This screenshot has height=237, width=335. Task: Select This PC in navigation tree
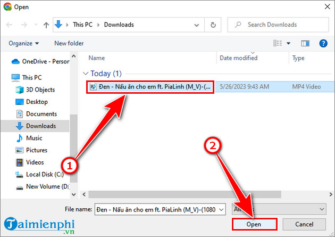27,77
